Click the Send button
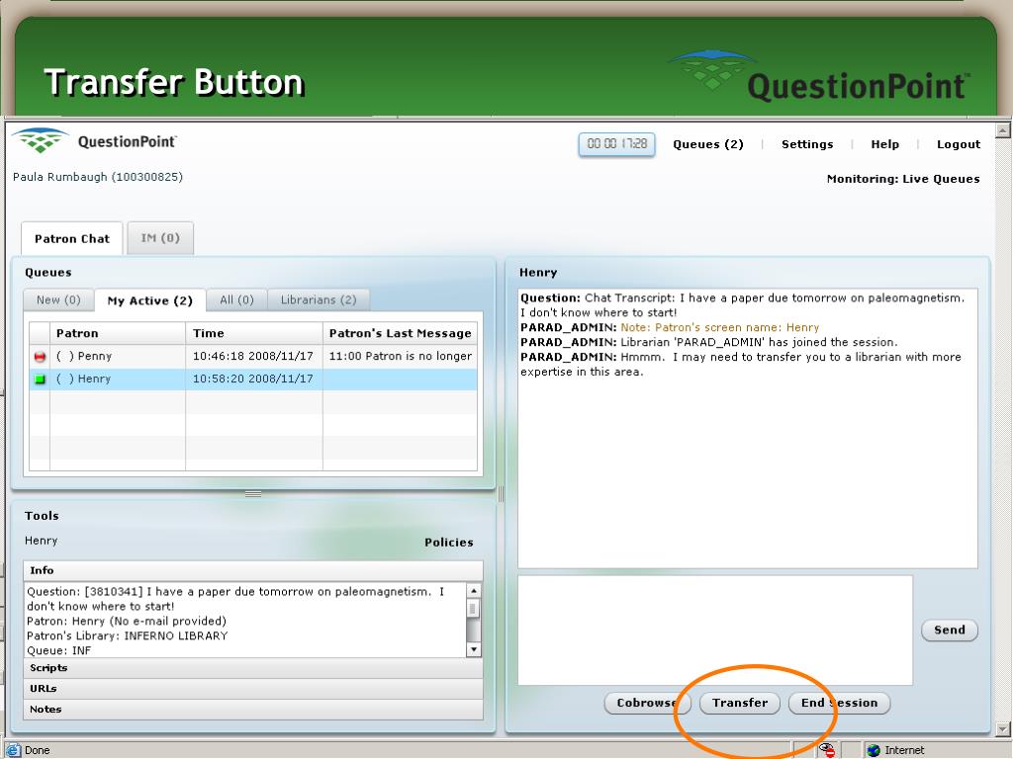Screen dimensions: 1013x759 [949, 630]
